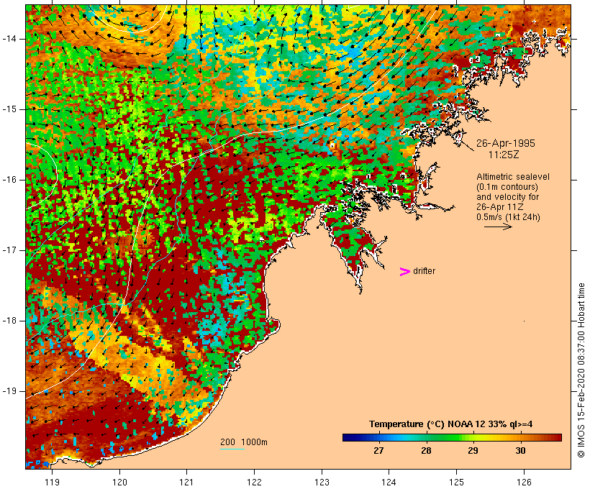The image size is (590, 489).
Task: Click latitude axis label -19
Action: [x=9, y=391]
